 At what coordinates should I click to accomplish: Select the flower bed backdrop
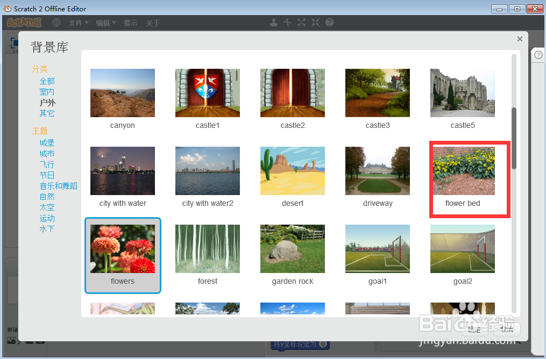(x=463, y=171)
